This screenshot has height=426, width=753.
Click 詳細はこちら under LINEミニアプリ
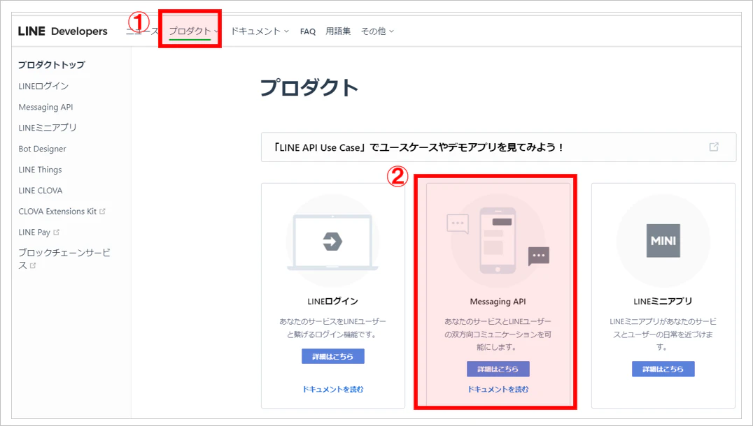click(x=663, y=369)
